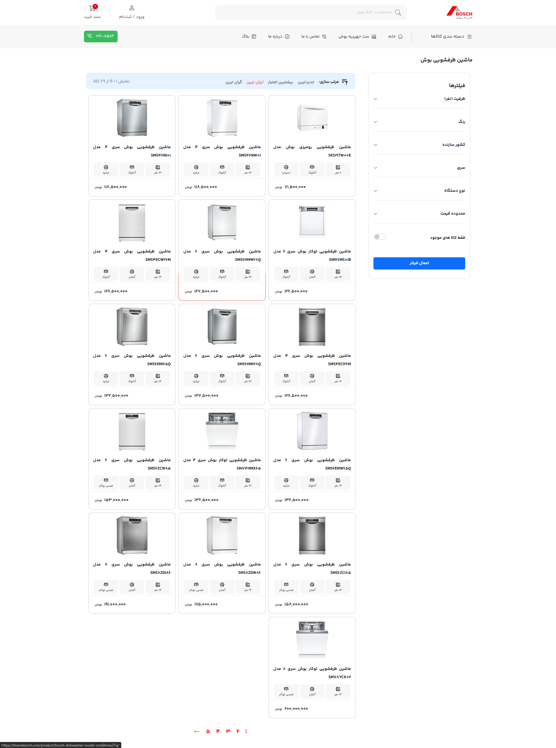Click the search field جستجو در خانه بوش

pos(311,12)
